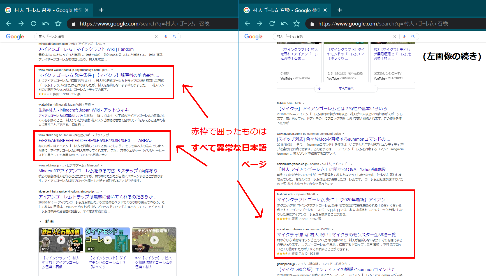This screenshot has width=486, height=276.
Task: Bookmark page with star in right browser
Action: pyautogui.click(x=297, y=24)
